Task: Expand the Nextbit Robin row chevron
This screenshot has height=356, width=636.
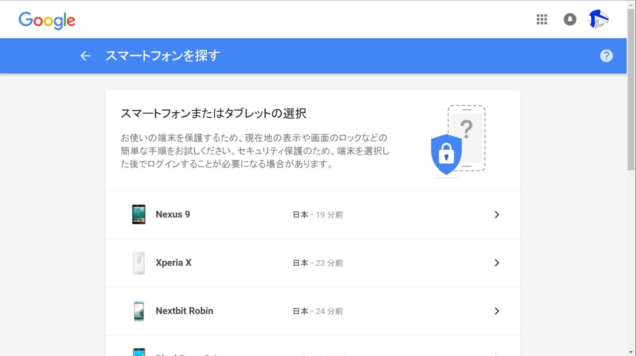Action: [496, 311]
